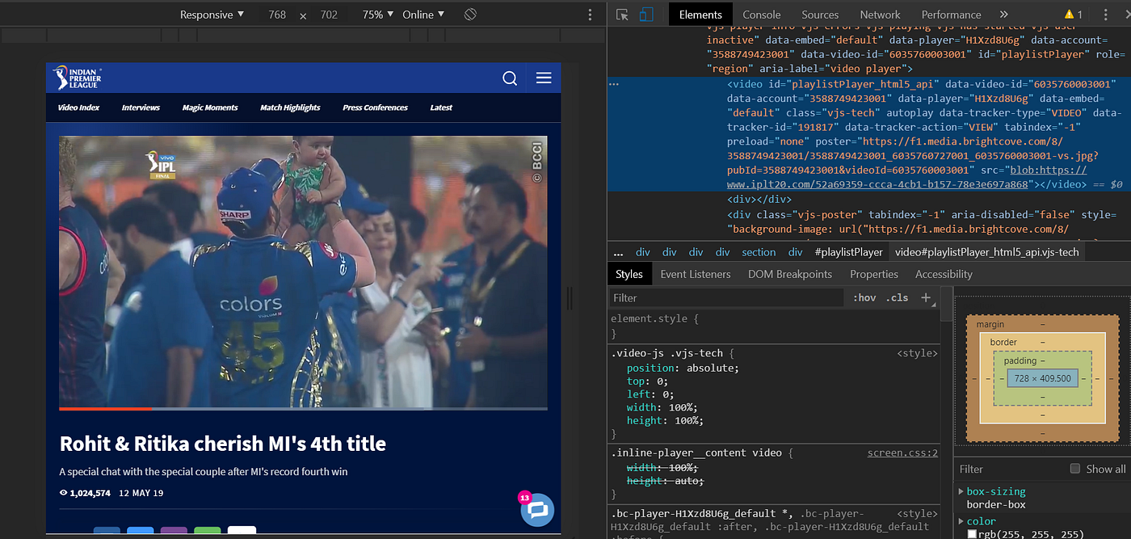Click the views eye icon

[x=64, y=493]
